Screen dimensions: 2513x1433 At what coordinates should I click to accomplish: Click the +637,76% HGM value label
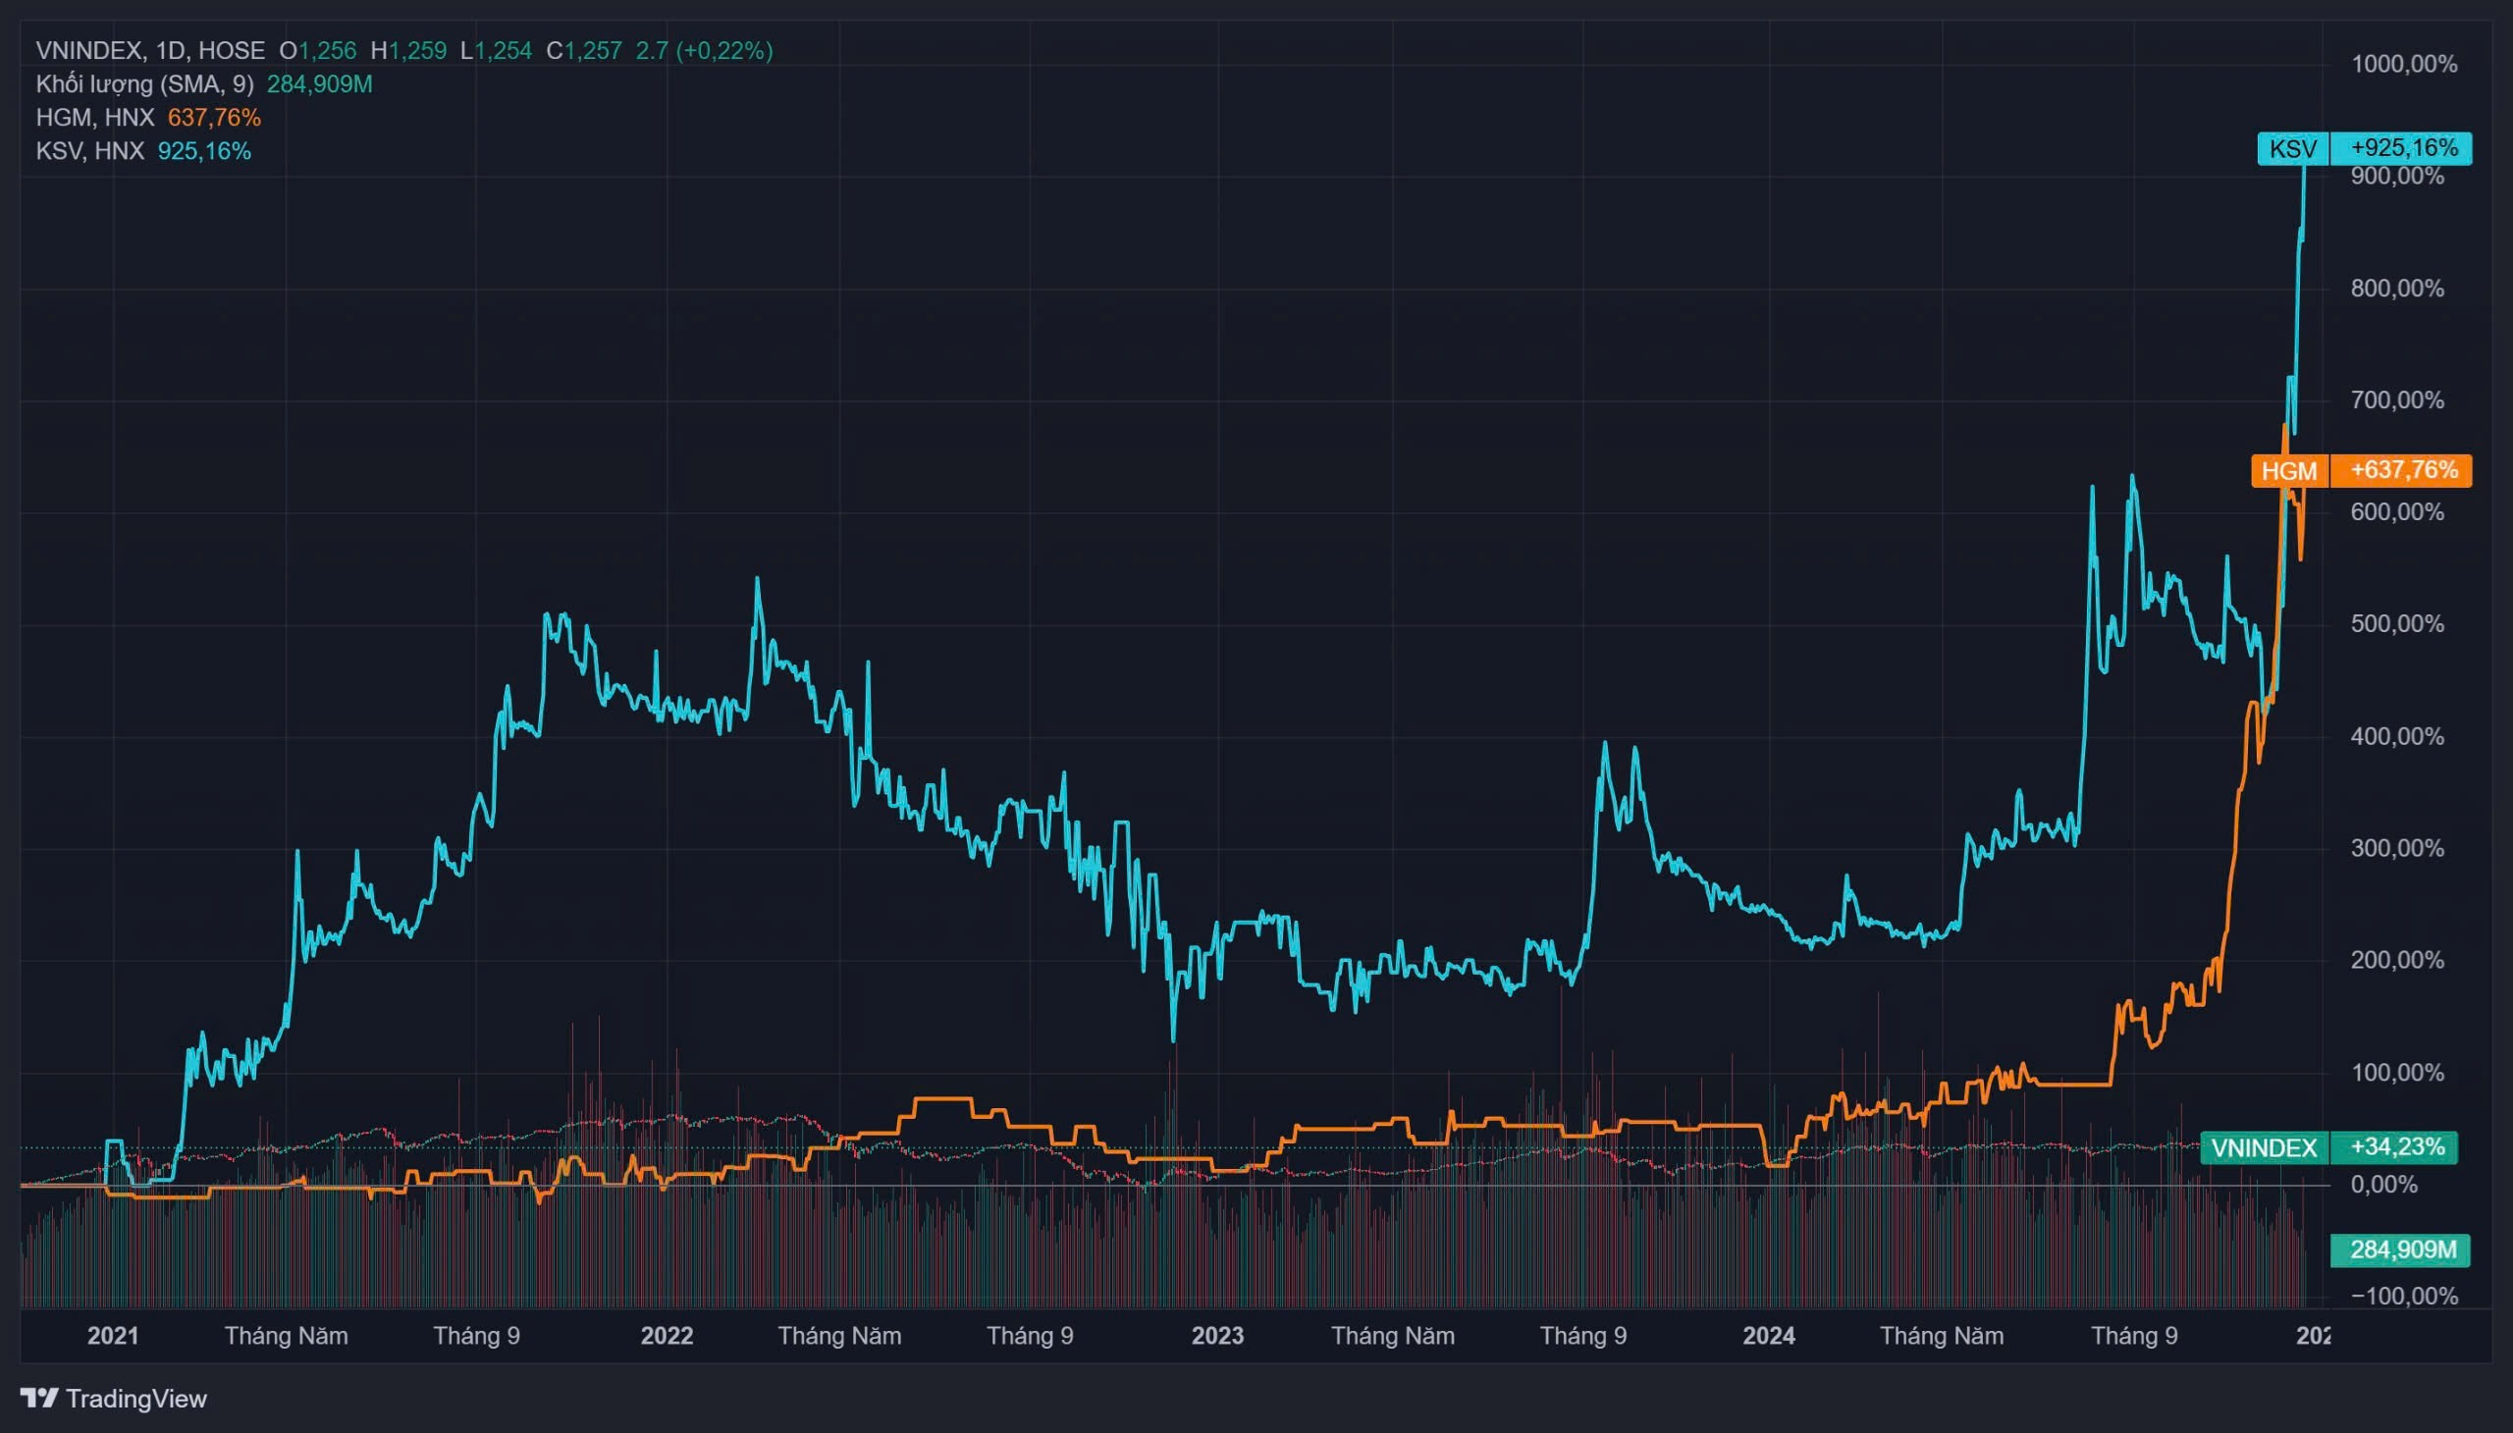[2402, 470]
